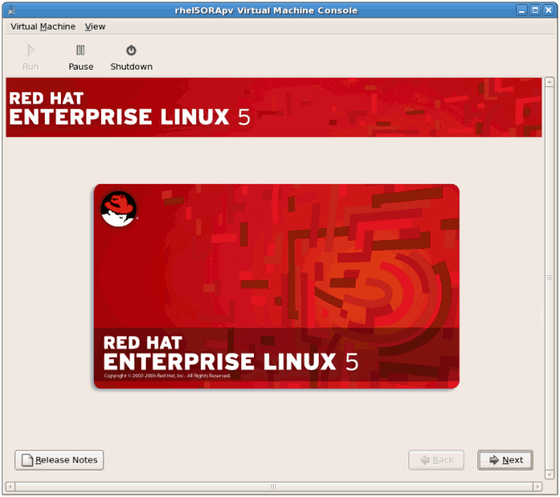The width and height of the screenshot is (560, 497).
Task: Click the top Red Hat banner
Action: tap(274, 108)
